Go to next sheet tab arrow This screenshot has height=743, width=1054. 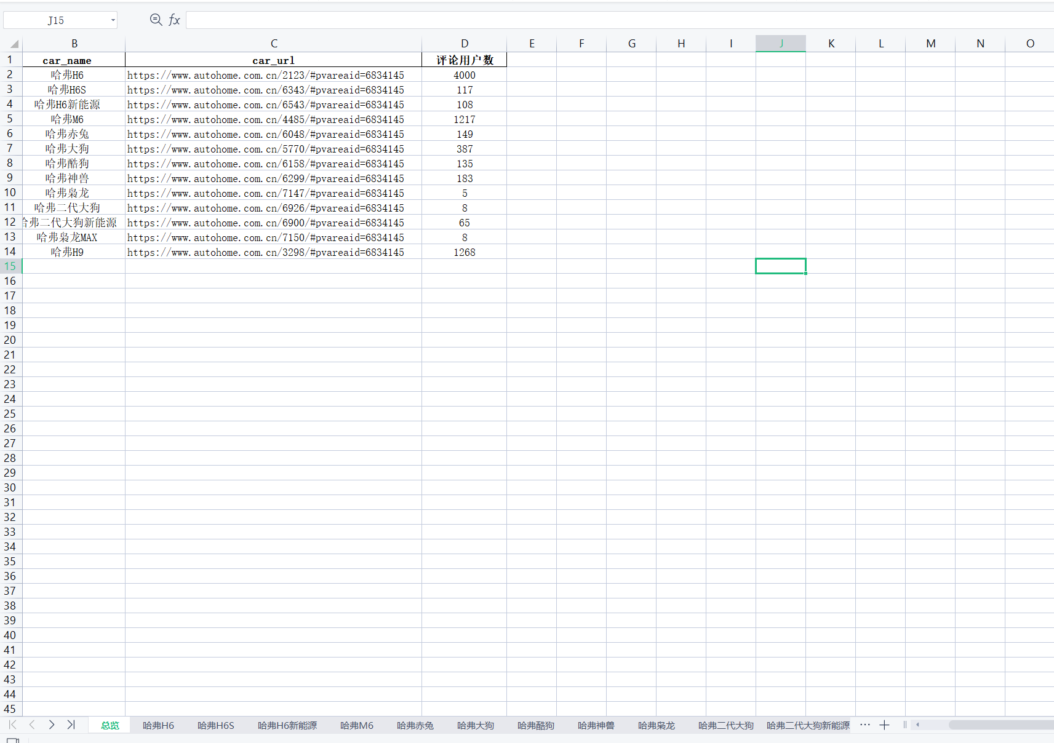[52, 725]
